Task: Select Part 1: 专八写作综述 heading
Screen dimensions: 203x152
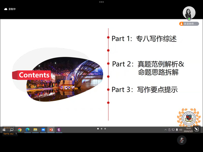Action: pos(144,39)
